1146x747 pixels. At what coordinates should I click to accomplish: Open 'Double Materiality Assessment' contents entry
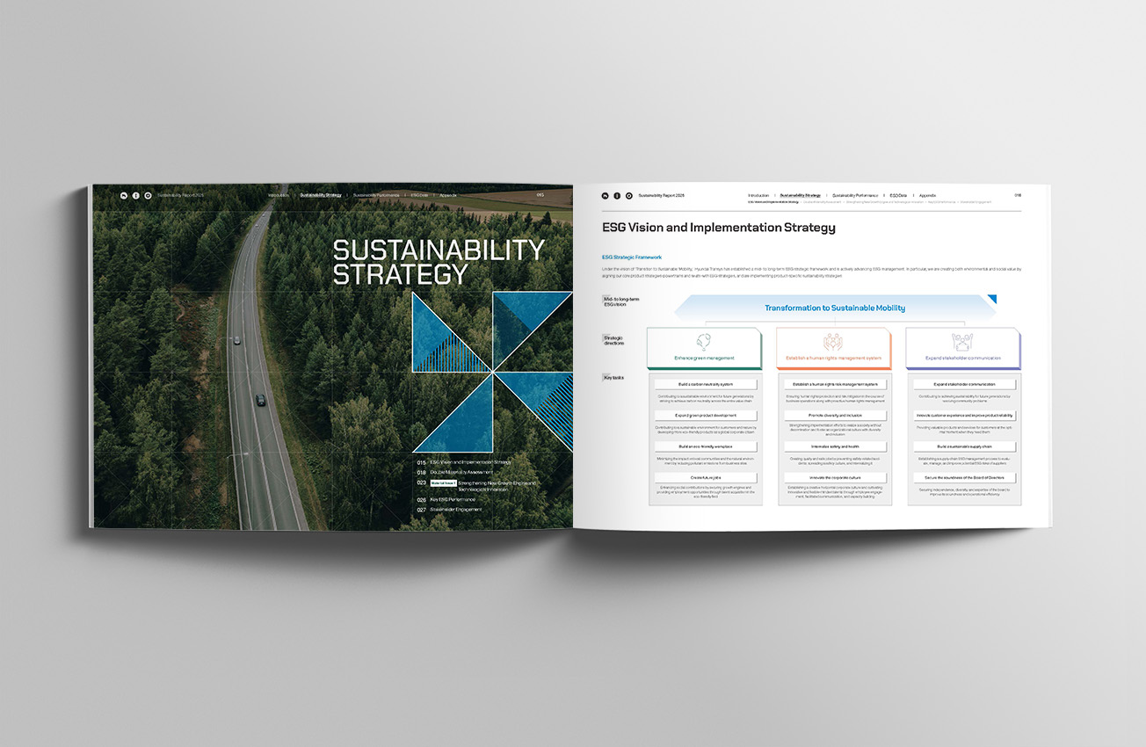pos(468,473)
